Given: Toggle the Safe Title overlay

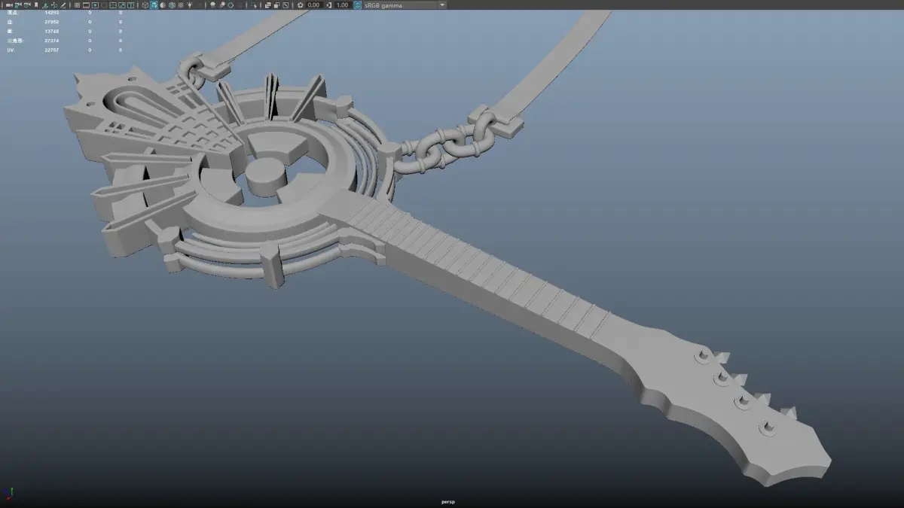Looking at the screenshot, I should [130, 5].
